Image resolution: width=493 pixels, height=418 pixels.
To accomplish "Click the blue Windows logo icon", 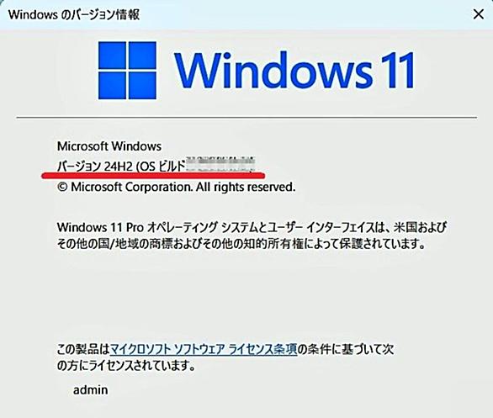I will tap(127, 71).
